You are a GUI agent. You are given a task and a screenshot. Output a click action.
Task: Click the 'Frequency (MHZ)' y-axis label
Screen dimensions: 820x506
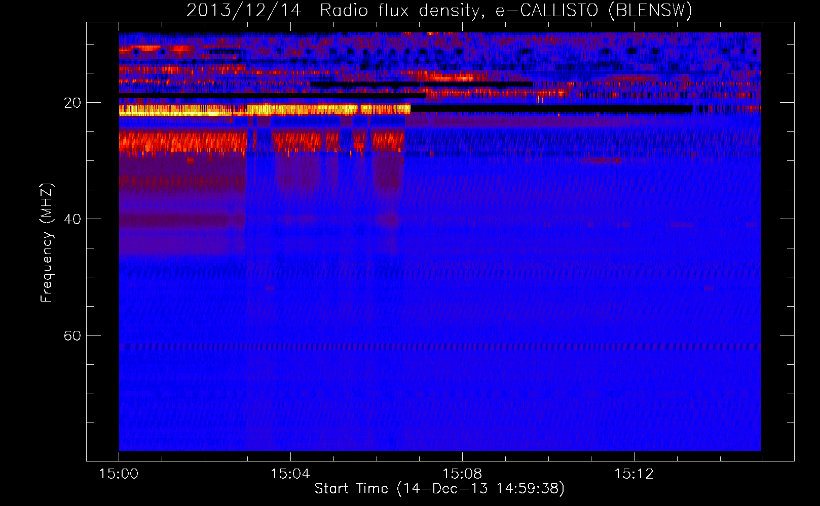pos(47,243)
